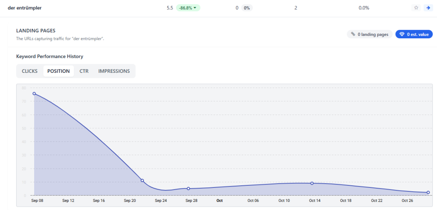
Task: Click the Oct 14 data point on the curve
Action: [312, 183]
